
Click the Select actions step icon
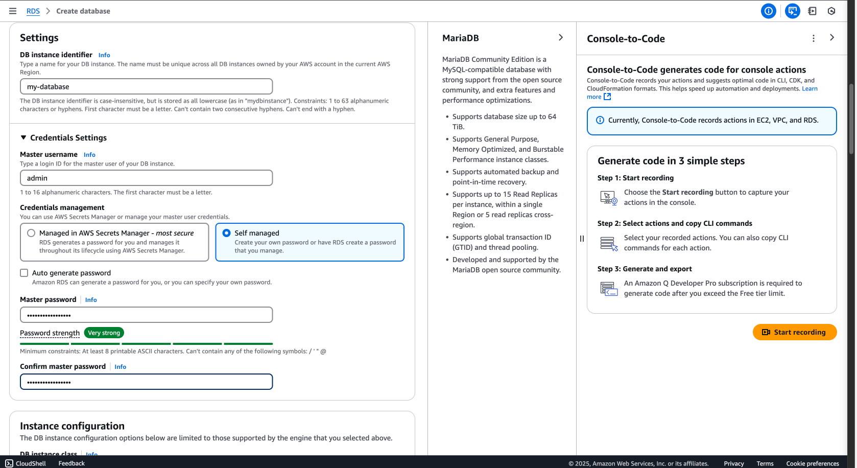609,243
